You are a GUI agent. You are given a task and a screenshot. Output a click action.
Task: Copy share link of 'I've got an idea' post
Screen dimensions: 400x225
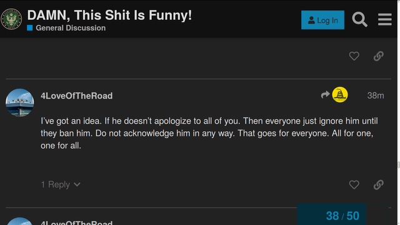379,185
